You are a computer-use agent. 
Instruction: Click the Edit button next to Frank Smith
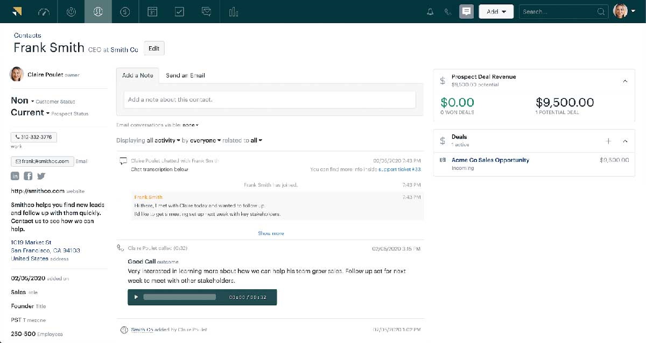pos(154,48)
